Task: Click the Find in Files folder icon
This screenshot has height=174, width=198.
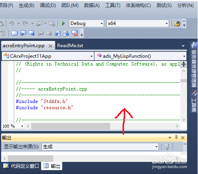Action: (x=177, y=23)
